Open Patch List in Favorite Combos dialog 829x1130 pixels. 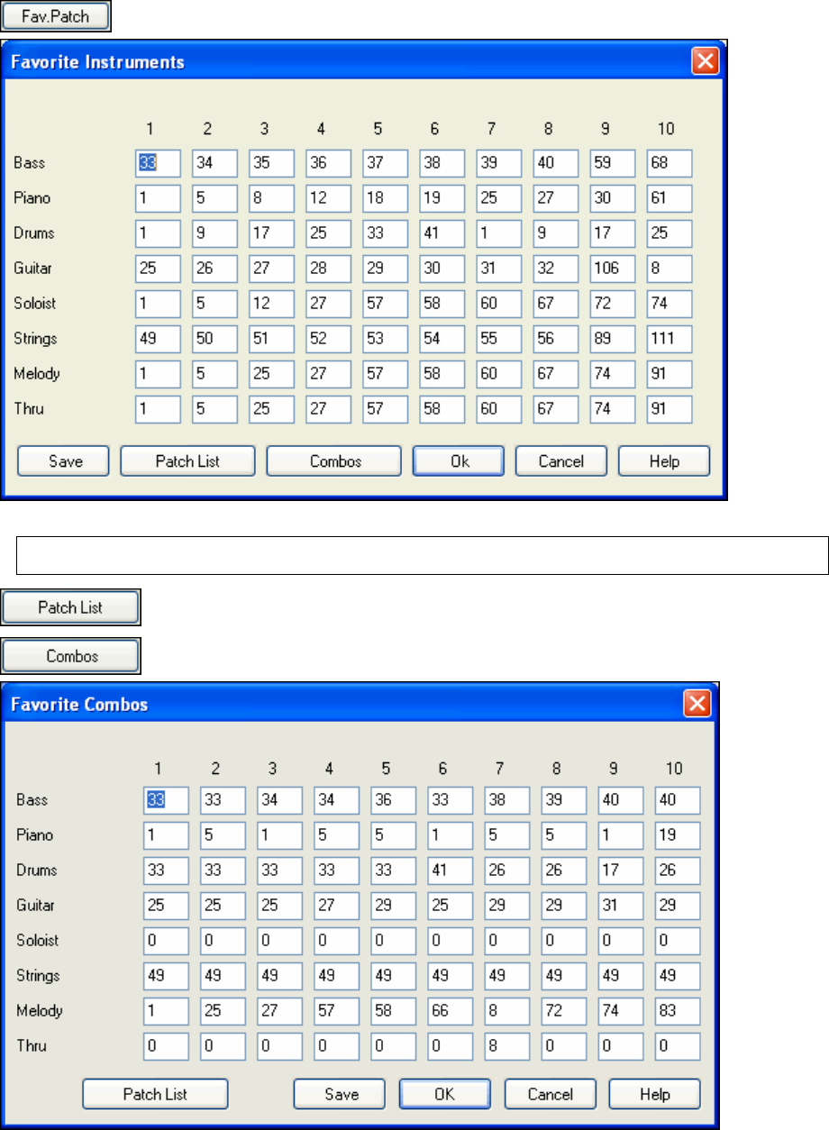pyautogui.click(x=155, y=1094)
